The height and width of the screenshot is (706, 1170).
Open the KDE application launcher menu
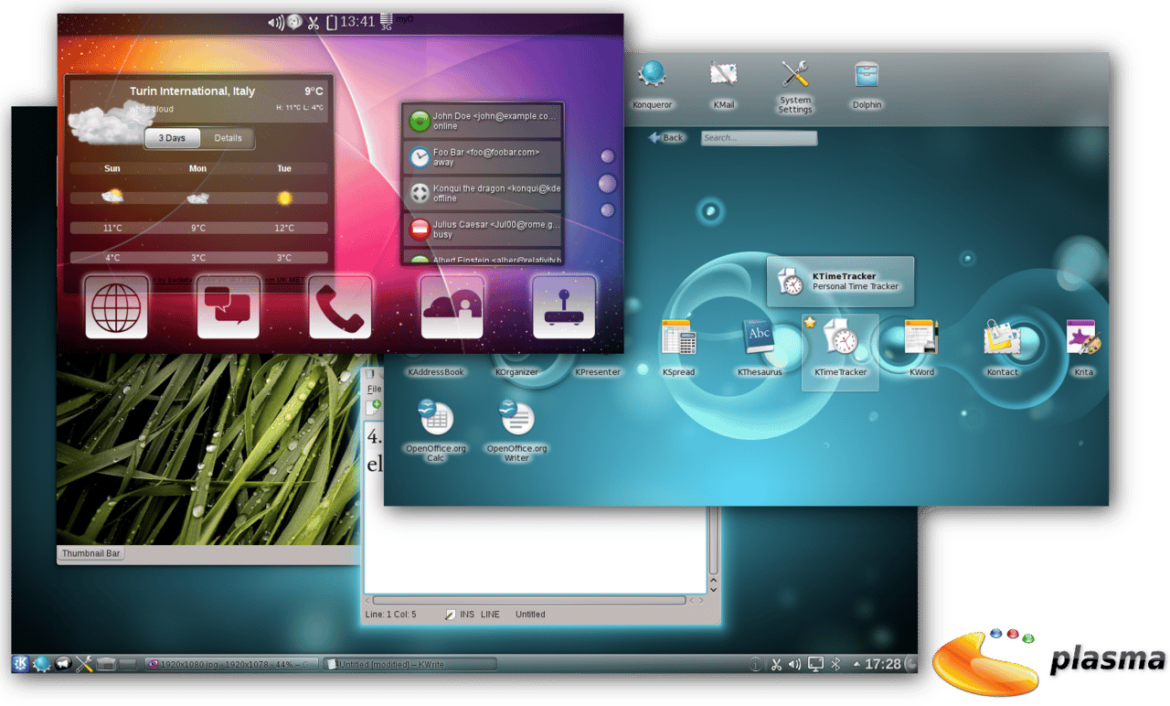coord(21,664)
